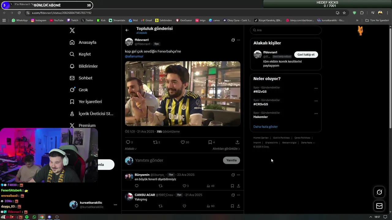392x220 pixels.
Task: Open more options on Bünyamin's reply
Action: 239,175
